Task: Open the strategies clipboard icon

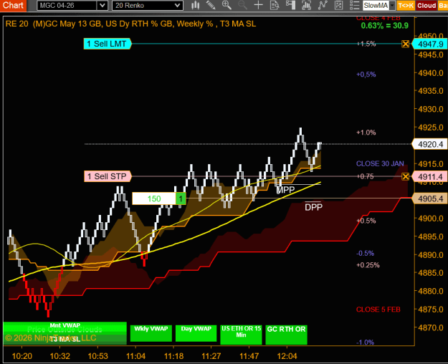Action: tap(338, 5)
